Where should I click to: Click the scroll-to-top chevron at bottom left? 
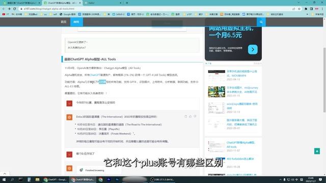pos(5,173)
